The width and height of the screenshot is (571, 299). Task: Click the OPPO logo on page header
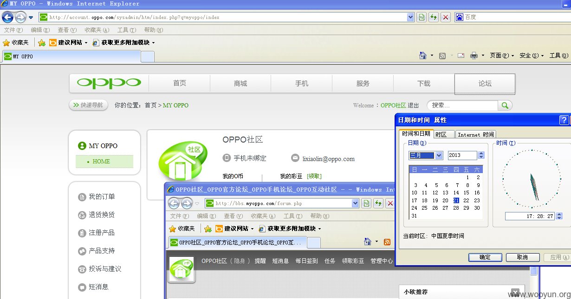(x=109, y=83)
